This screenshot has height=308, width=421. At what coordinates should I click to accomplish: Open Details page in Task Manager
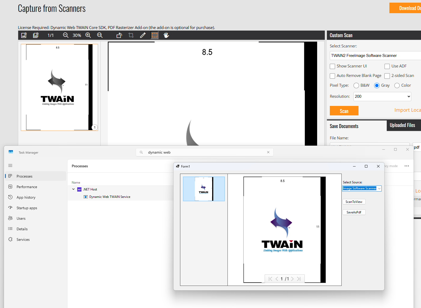[36, 229]
